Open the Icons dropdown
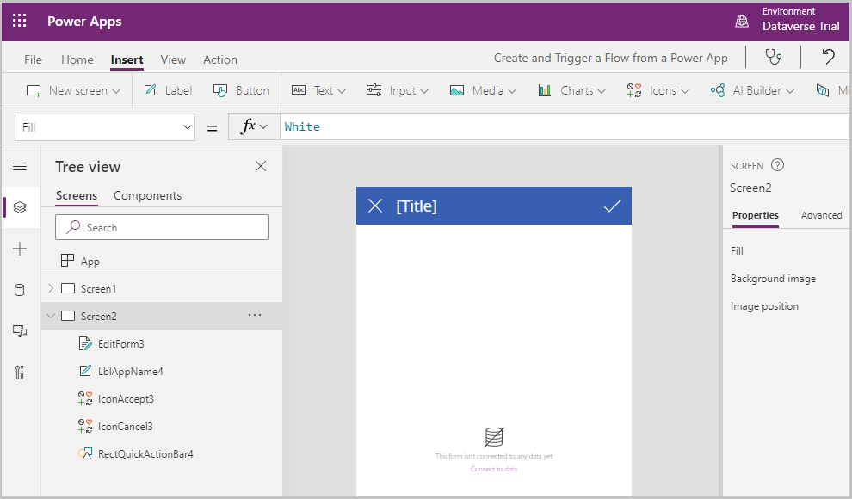This screenshot has width=852, height=499. click(x=658, y=90)
